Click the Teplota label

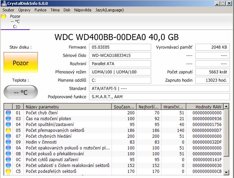pos(20,80)
